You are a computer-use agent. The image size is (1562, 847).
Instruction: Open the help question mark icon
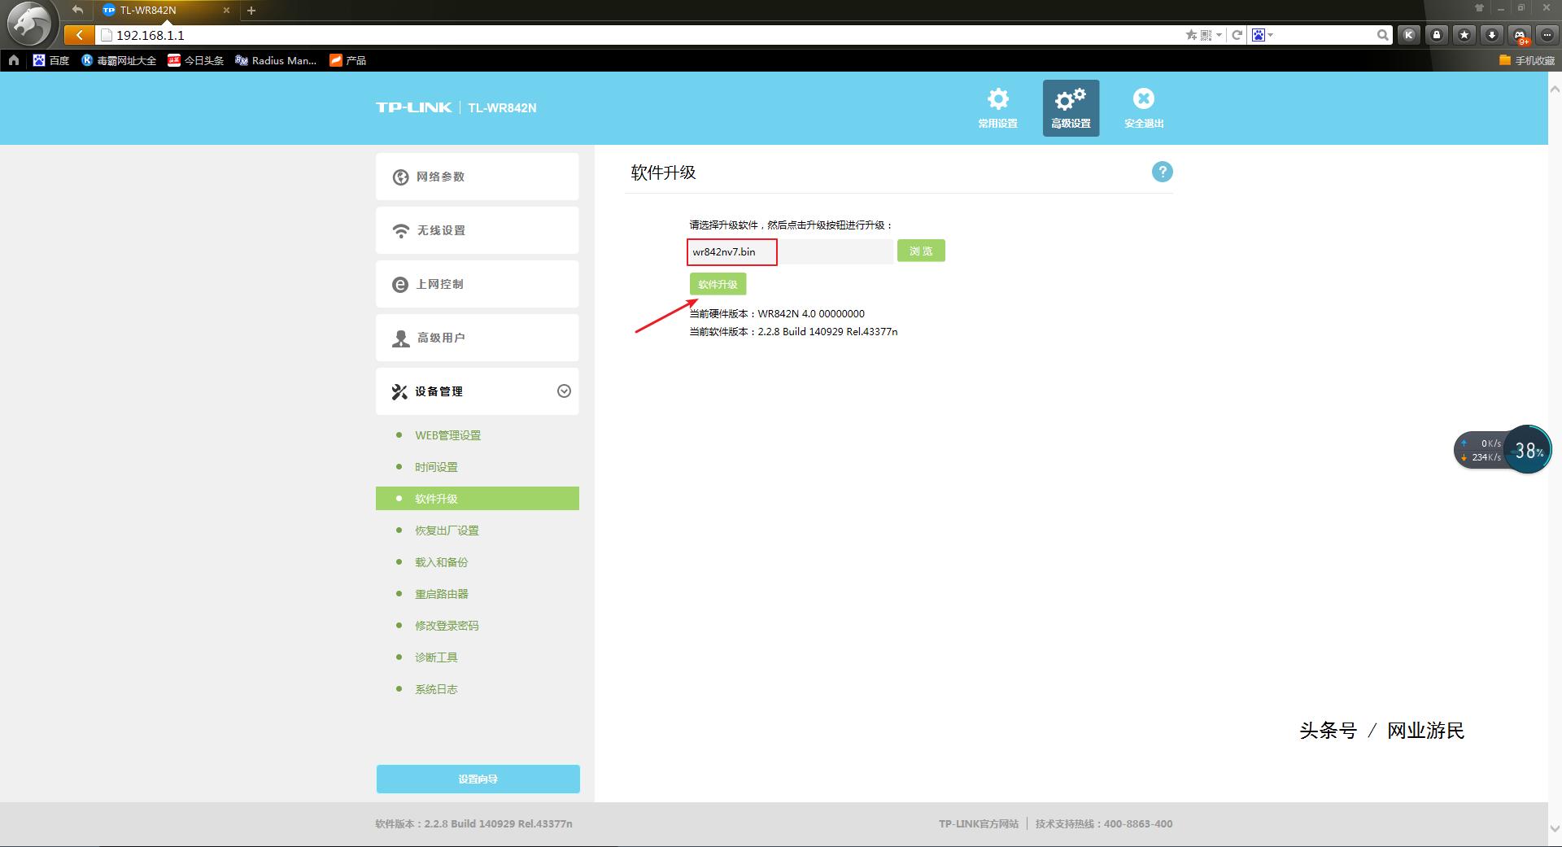(1163, 172)
